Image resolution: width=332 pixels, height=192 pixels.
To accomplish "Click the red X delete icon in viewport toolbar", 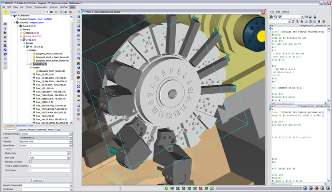I will click(x=78, y=119).
